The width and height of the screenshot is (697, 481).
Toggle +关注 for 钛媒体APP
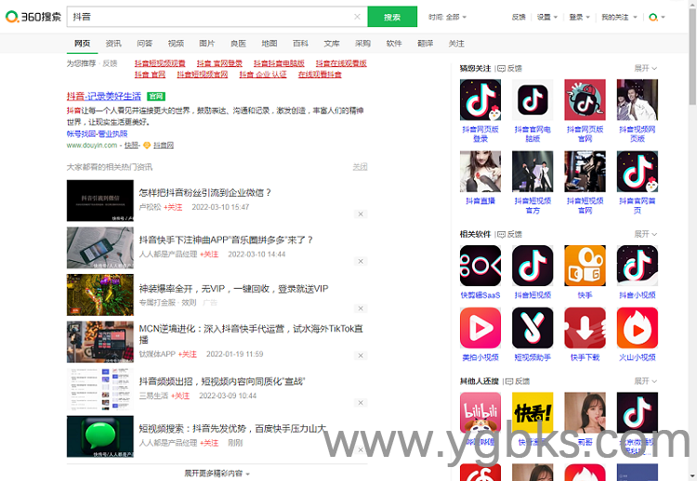point(188,354)
